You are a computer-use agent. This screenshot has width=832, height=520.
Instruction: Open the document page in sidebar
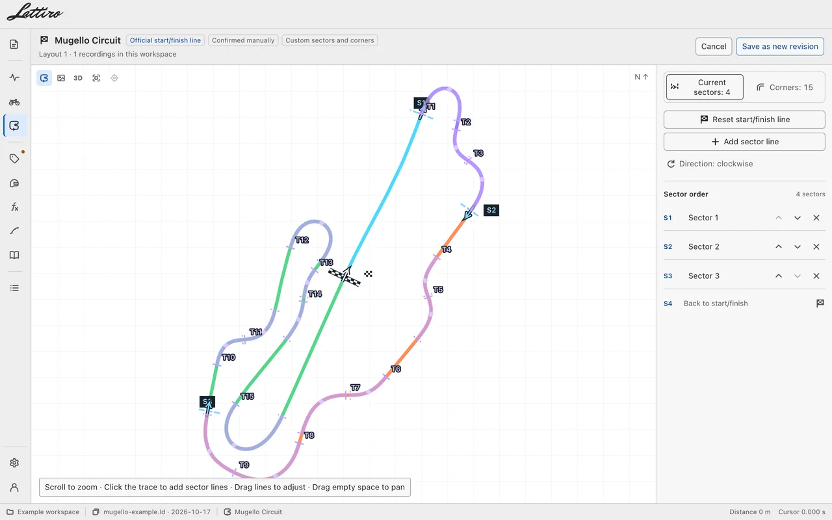pos(14,44)
